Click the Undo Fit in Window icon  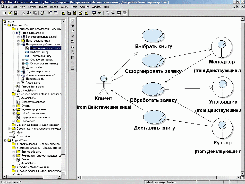pyautogui.click(x=124, y=13)
